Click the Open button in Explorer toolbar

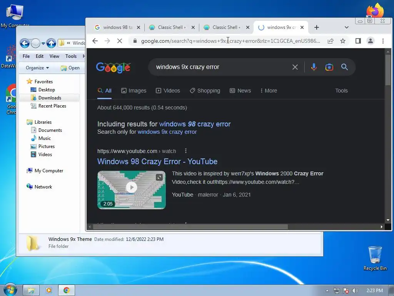point(70,68)
